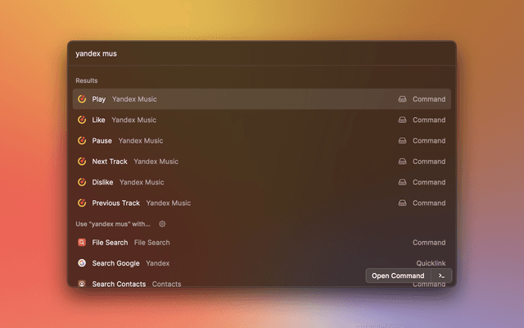Click the Yandex Music icon beside Play
The height and width of the screenshot is (328, 524).
[82, 99]
